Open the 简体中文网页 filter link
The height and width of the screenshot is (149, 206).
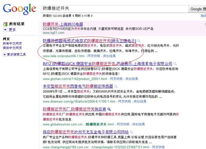coord(12,48)
